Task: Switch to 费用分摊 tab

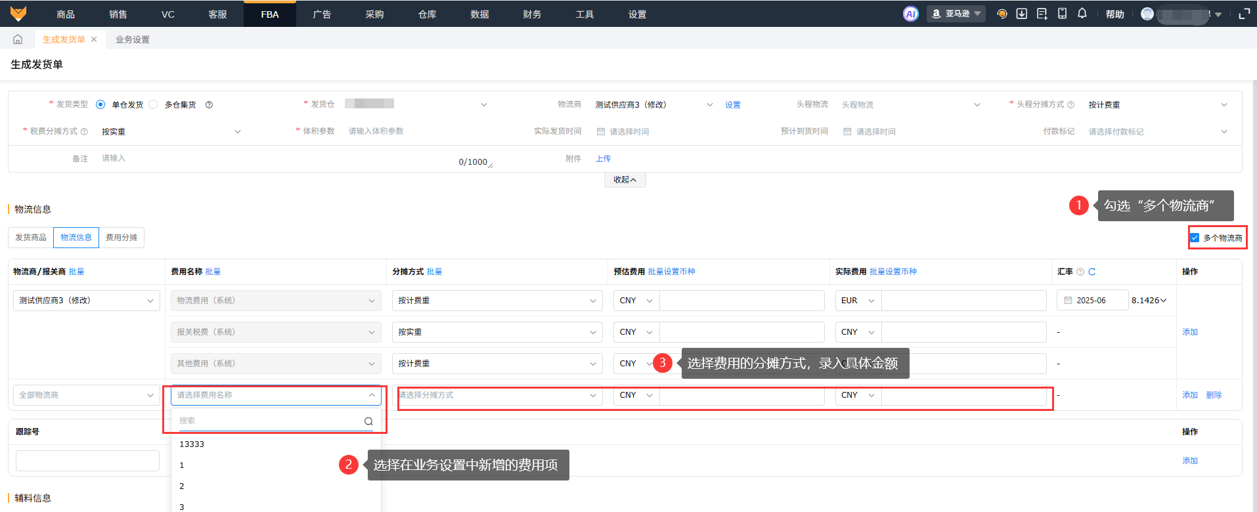Action: 121,238
